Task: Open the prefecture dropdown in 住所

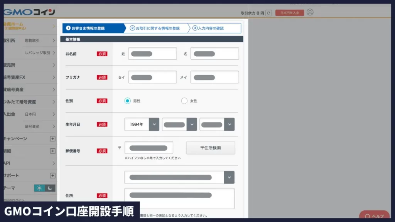Action: (179, 177)
